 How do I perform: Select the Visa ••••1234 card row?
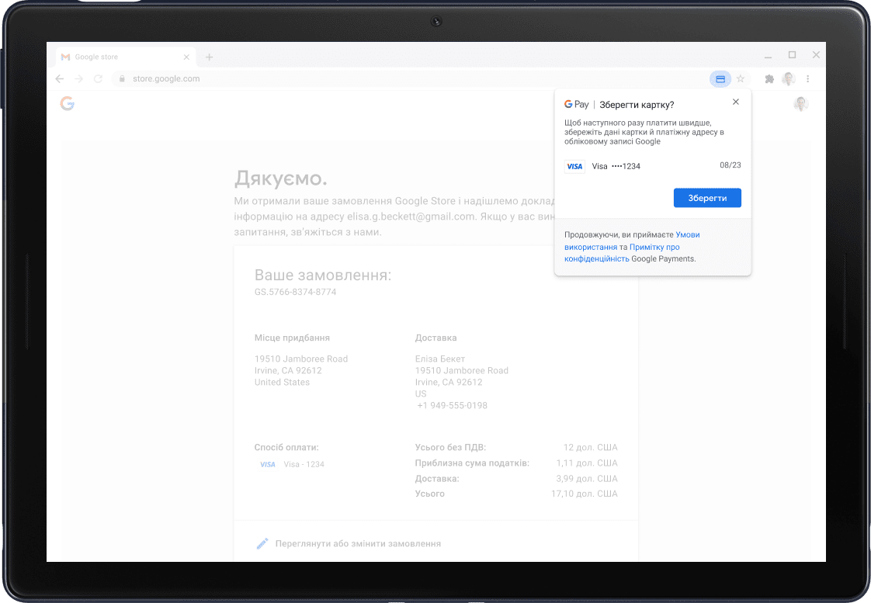pyautogui.click(x=652, y=166)
